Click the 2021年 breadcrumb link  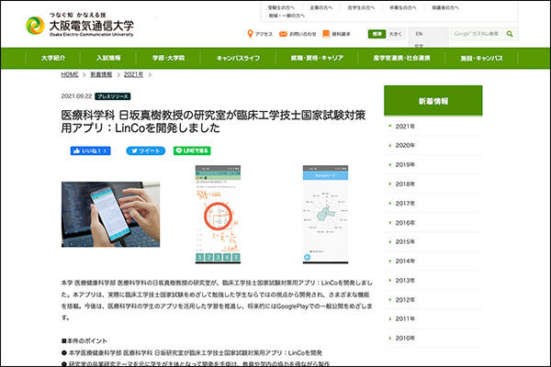[133, 74]
